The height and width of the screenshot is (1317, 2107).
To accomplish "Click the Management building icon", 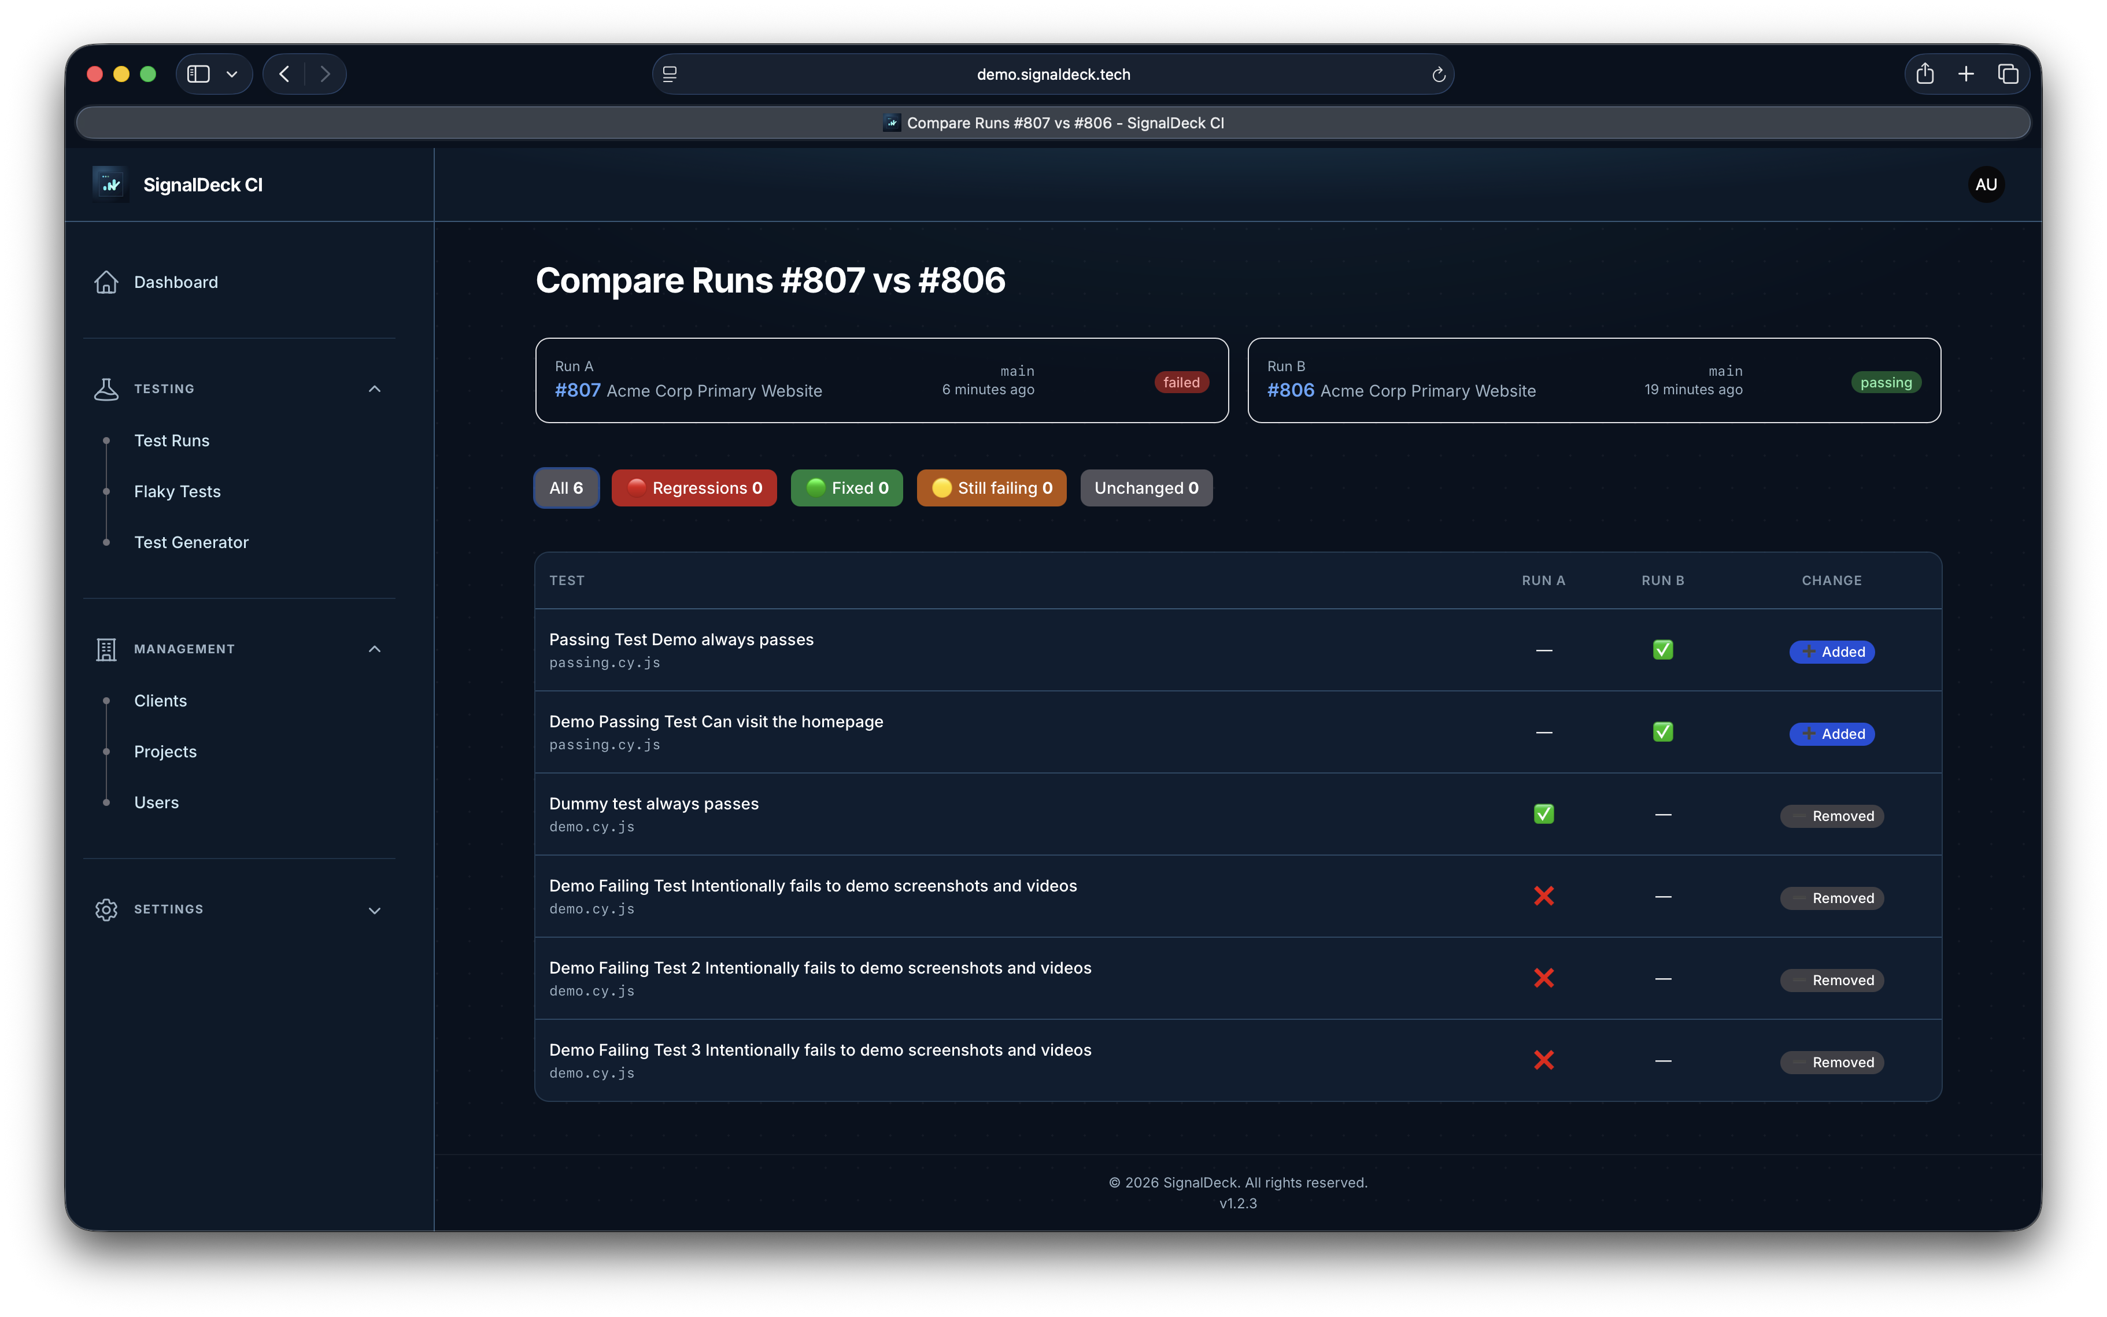I will pyautogui.click(x=106, y=649).
